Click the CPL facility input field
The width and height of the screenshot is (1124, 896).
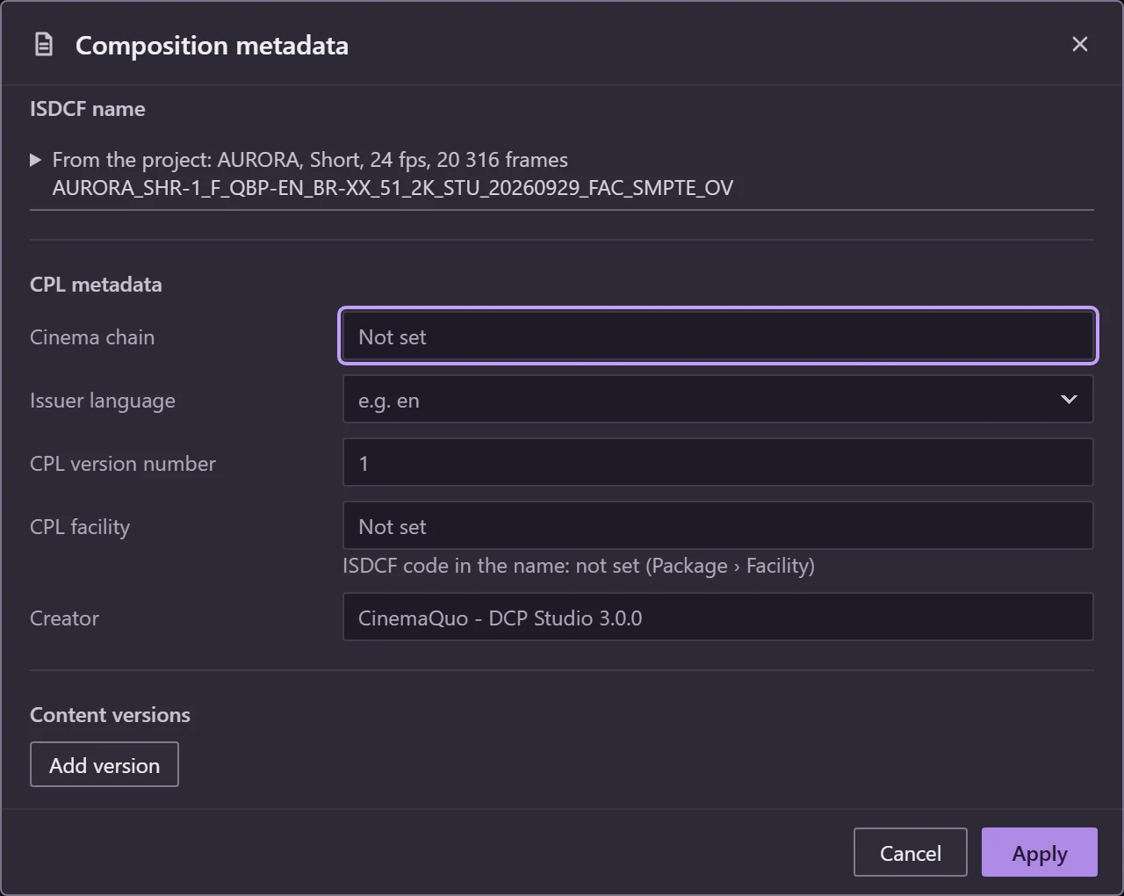pos(718,525)
